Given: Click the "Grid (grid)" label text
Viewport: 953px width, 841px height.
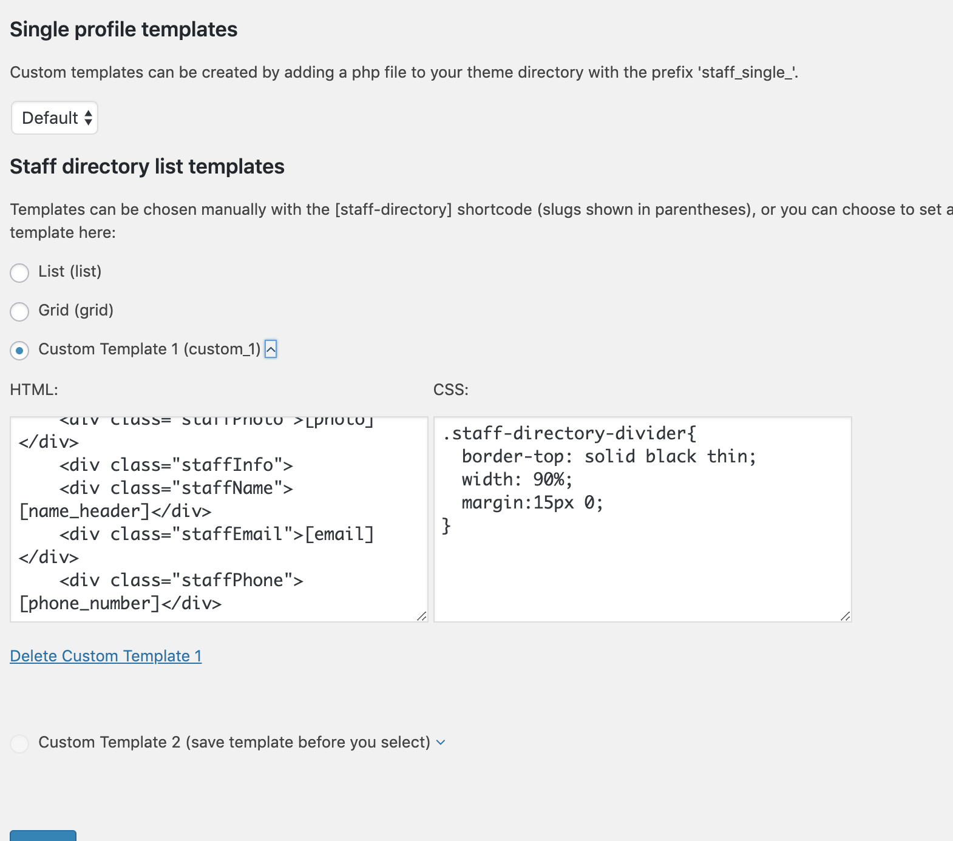Looking at the screenshot, I should pyautogui.click(x=76, y=311).
